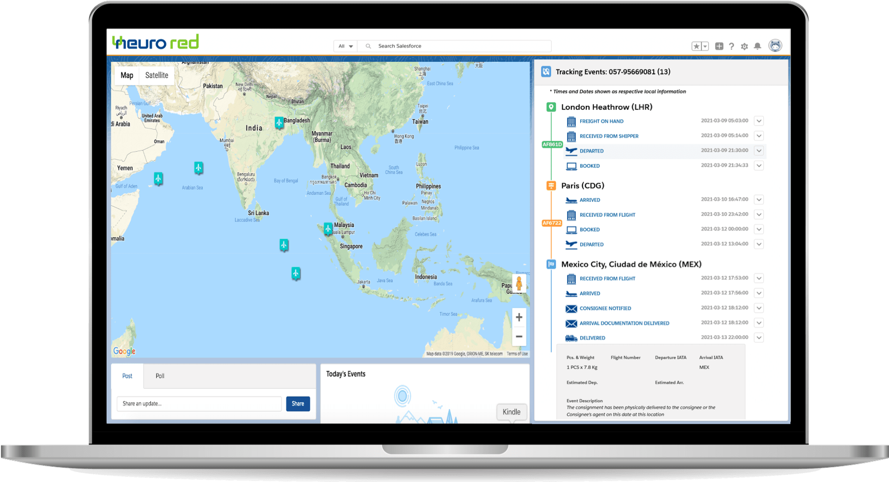Click the Tracking Events header icon

pyautogui.click(x=546, y=72)
